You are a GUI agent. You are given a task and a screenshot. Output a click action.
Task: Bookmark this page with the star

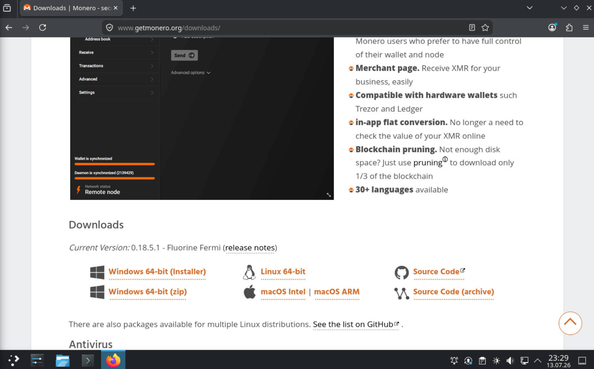click(x=485, y=28)
